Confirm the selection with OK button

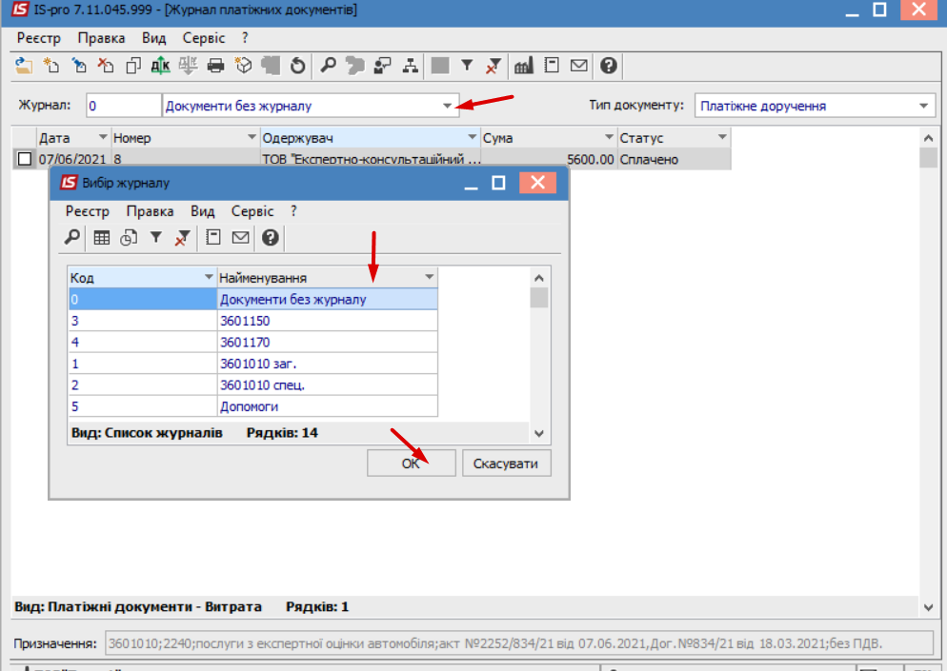(x=411, y=464)
